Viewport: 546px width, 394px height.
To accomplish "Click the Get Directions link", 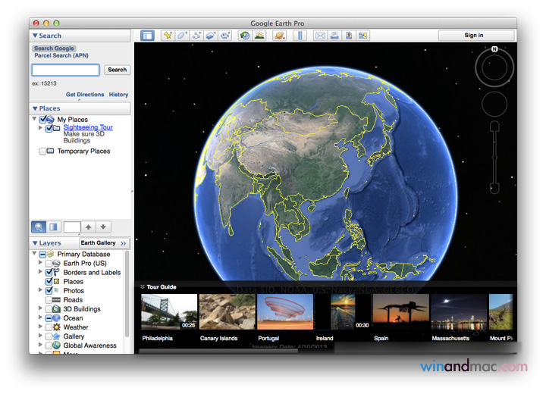I will 85,95.
